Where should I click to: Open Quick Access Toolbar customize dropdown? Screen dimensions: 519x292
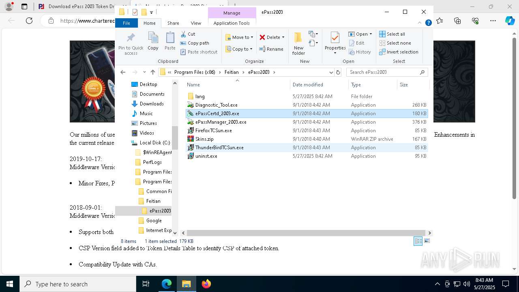(151, 12)
